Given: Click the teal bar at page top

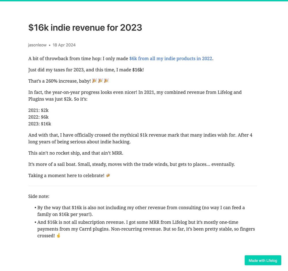Looking at the screenshot, I should point(144,1).
